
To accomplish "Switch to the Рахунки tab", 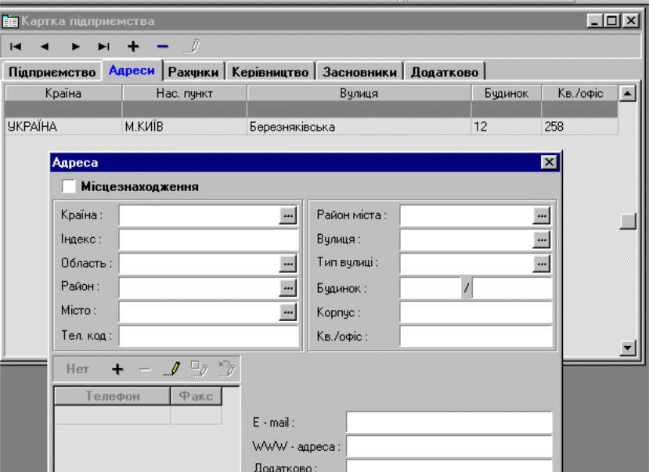I will tap(193, 72).
